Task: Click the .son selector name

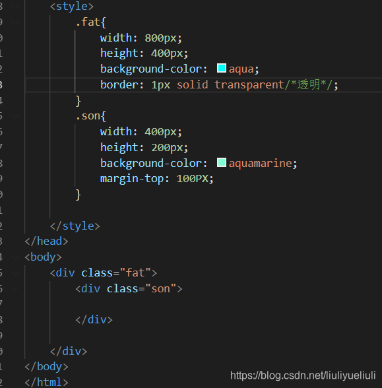Action: point(88,116)
